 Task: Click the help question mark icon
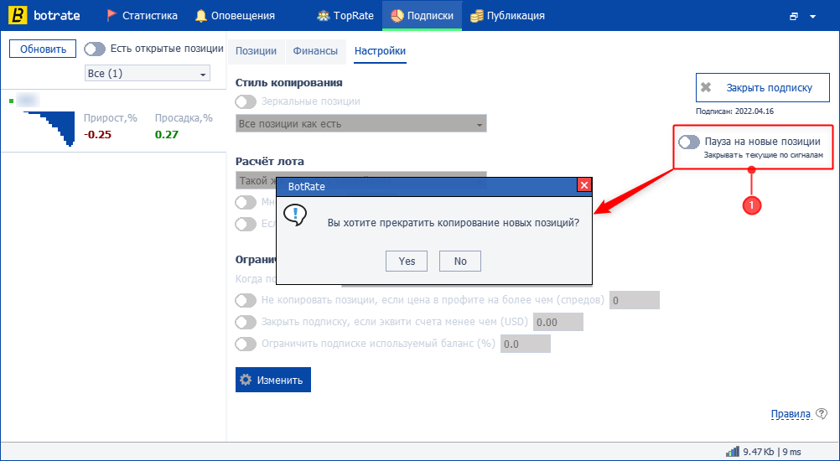[x=822, y=413]
